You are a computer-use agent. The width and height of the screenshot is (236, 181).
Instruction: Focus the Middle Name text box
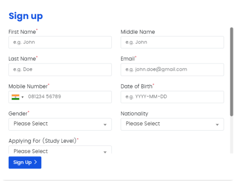[172, 42]
